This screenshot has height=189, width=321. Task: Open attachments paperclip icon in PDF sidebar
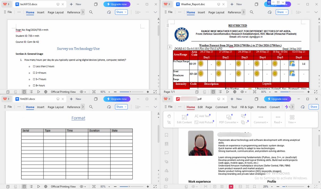[166, 162]
